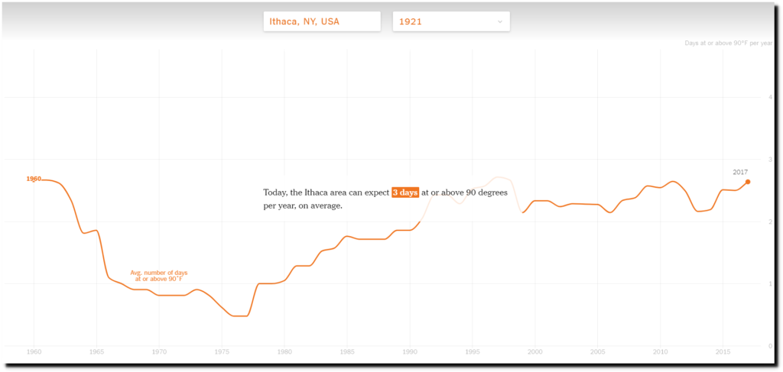Click the chevron arrow in year selector
Screen dimensions: 783x372
click(500, 22)
